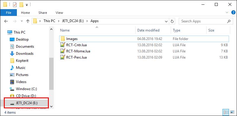
Task: Click the File folder type cell
Action: pyautogui.click(x=180, y=39)
